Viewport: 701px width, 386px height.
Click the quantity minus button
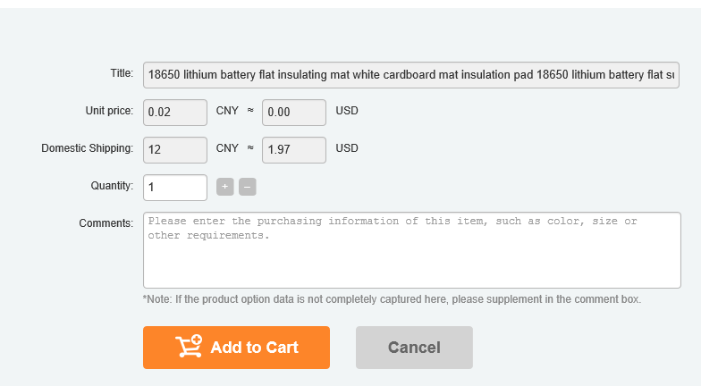pyautogui.click(x=248, y=187)
